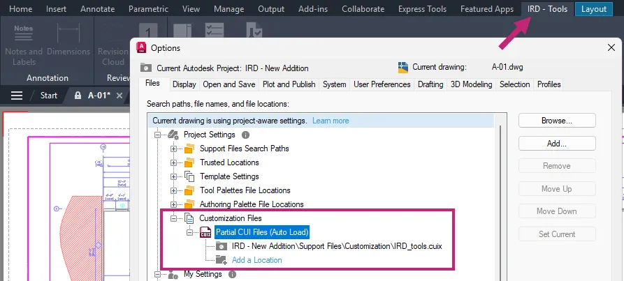The image size is (624, 281).
Task: Open the Plot and Publish tab
Action: pos(289,84)
